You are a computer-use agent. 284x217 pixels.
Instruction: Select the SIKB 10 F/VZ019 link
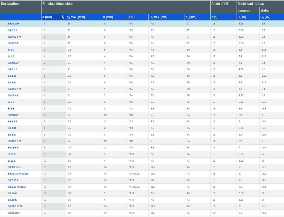(x=17, y=187)
